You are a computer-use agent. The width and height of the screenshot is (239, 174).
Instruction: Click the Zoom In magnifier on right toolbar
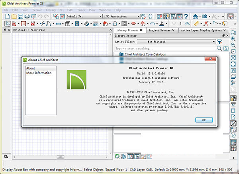233,39
